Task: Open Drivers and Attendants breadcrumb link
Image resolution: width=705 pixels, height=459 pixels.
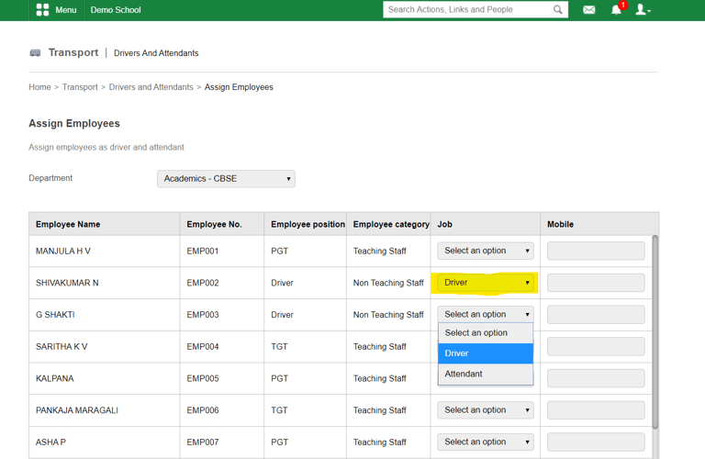Action: pos(151,87)
